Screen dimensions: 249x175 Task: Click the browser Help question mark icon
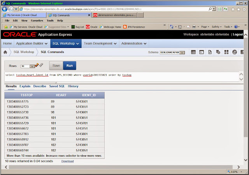(236, 27)
